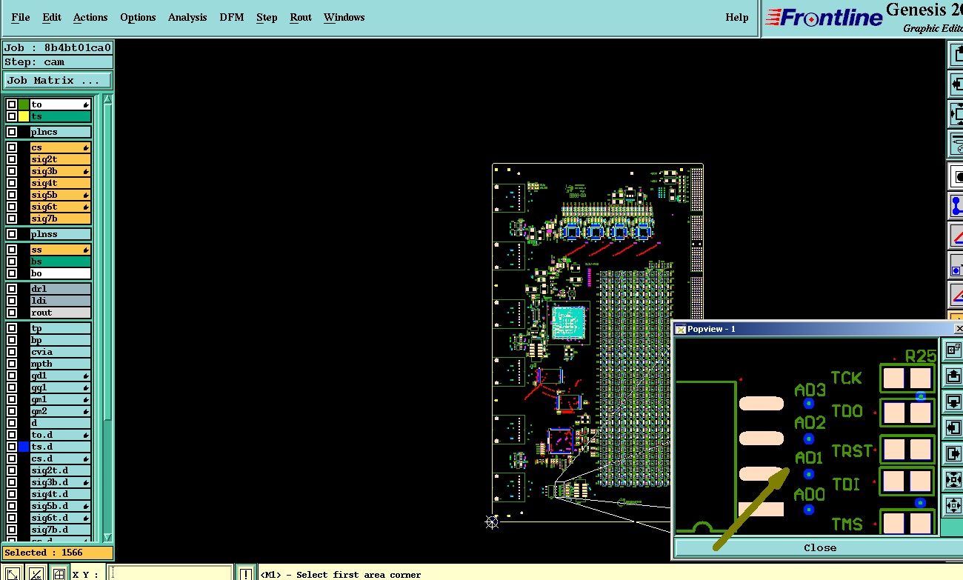This screenshot has height=580, width=963.
Task: Toggle the checkbox for layer 'sig2t'
Action: [12, 159]
